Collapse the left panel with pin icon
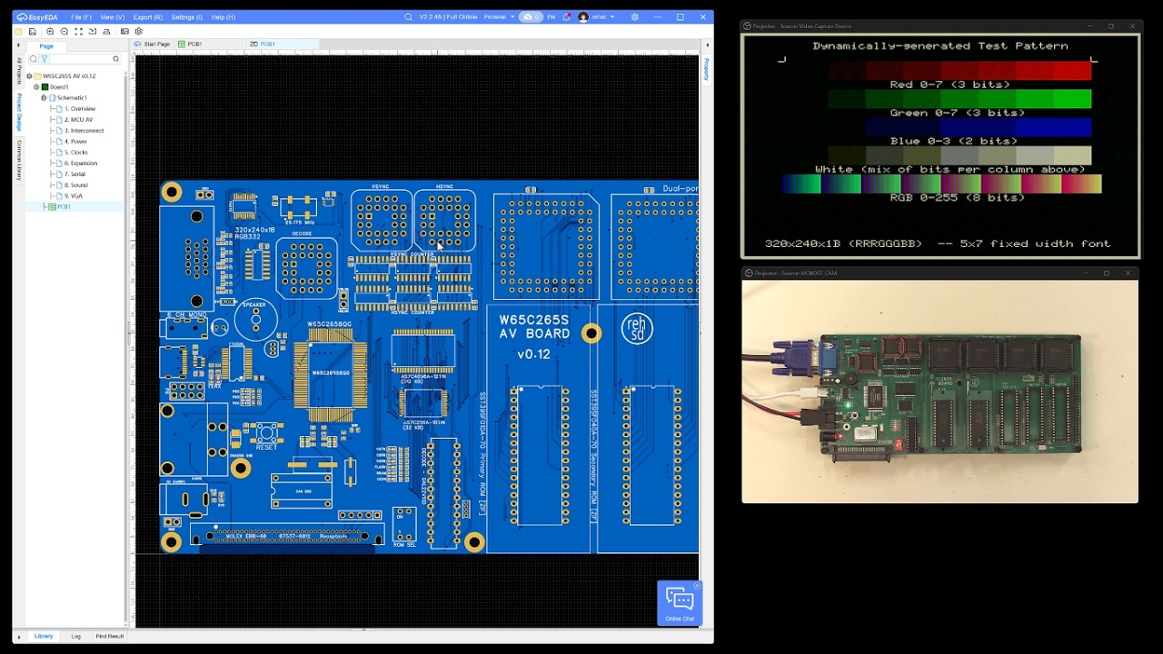 coord(18,45)
